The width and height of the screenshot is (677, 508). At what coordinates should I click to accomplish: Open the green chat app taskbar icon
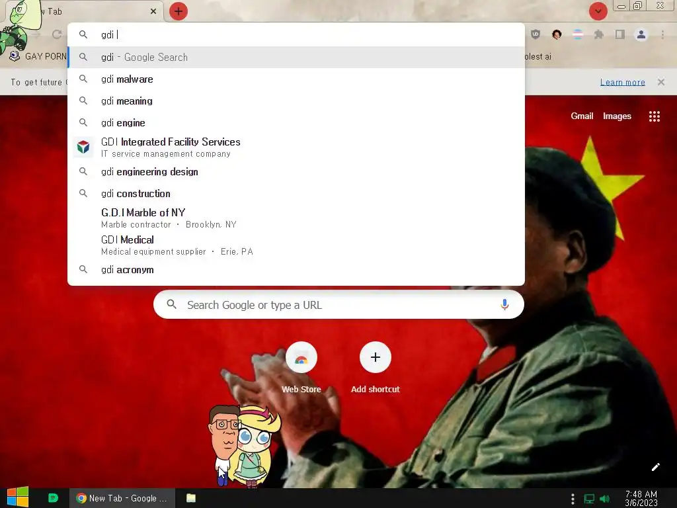[x=53, y=498]
